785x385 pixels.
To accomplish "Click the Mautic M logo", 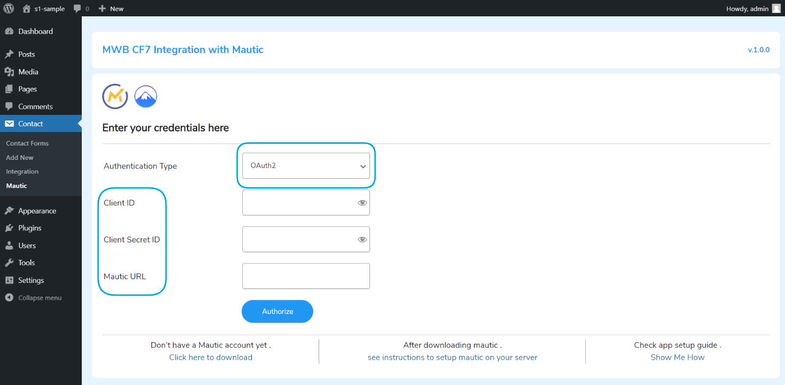I will 115,97.
